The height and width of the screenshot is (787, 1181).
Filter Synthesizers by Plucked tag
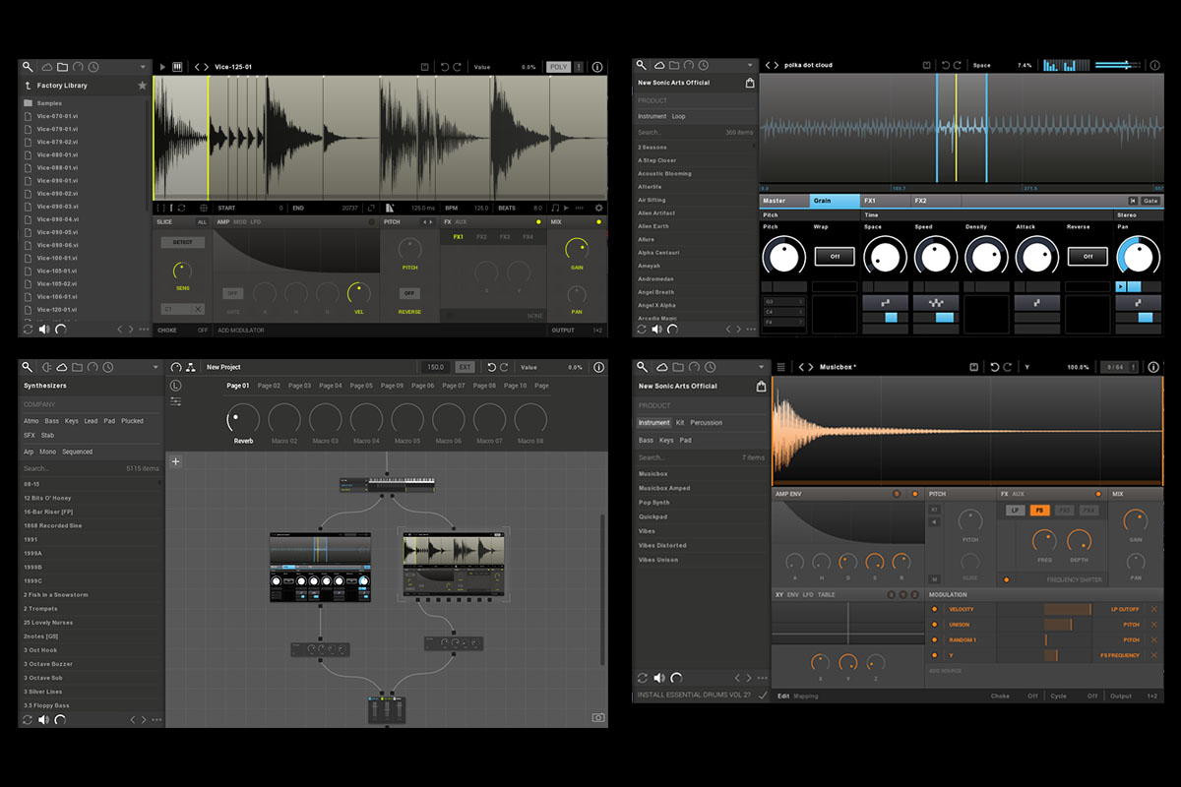coord(132,421)
